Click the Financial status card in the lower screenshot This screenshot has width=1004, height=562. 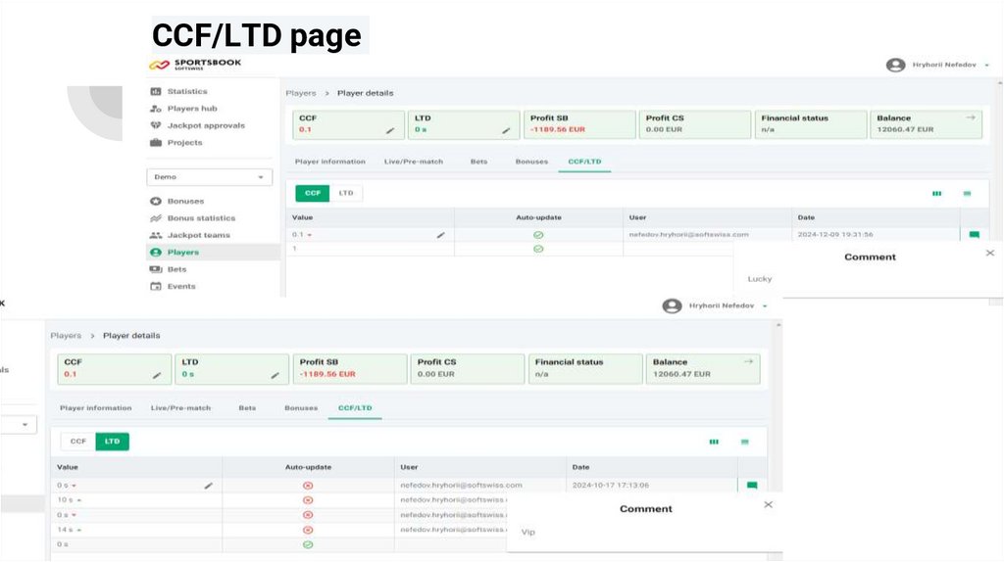pos(585,368)
